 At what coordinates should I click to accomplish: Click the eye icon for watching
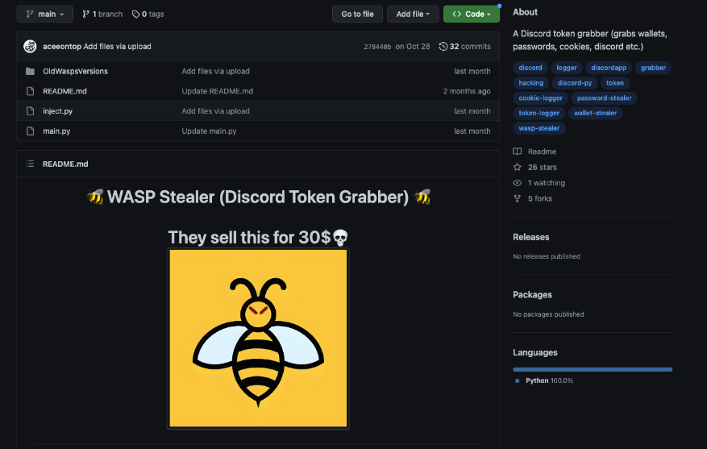point(518,183)
